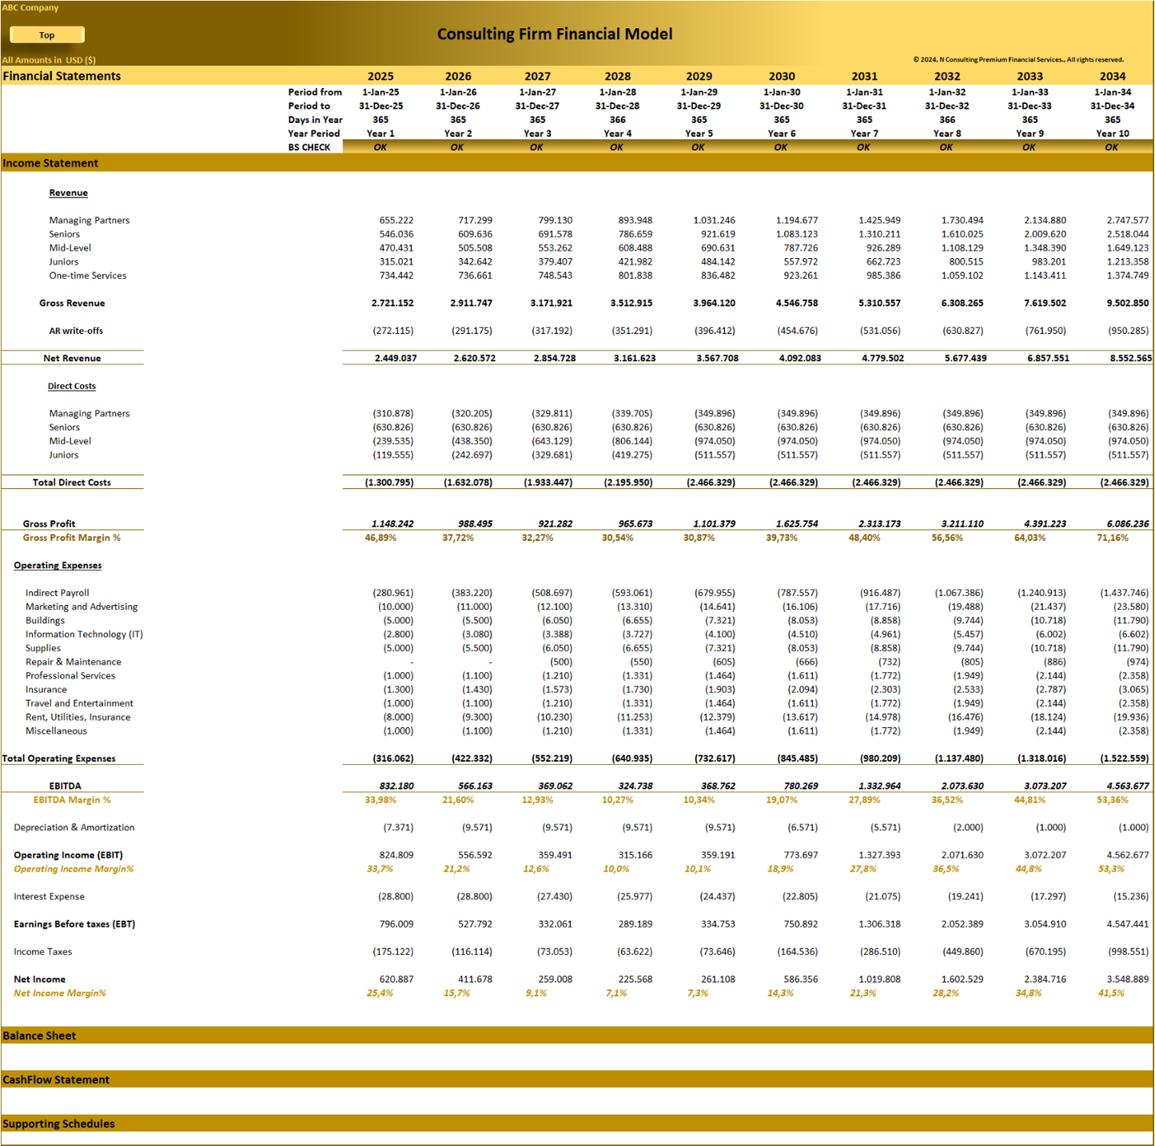Select Total Operating Expenses value (316.062)

tap(392, 759)
